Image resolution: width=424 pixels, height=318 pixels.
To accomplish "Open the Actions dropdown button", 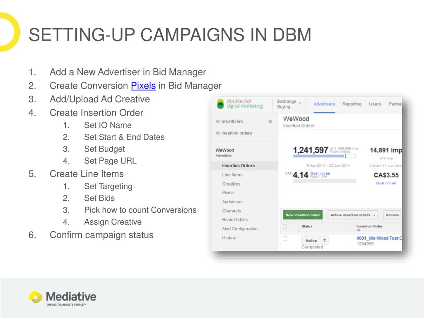I will point(393,215).
